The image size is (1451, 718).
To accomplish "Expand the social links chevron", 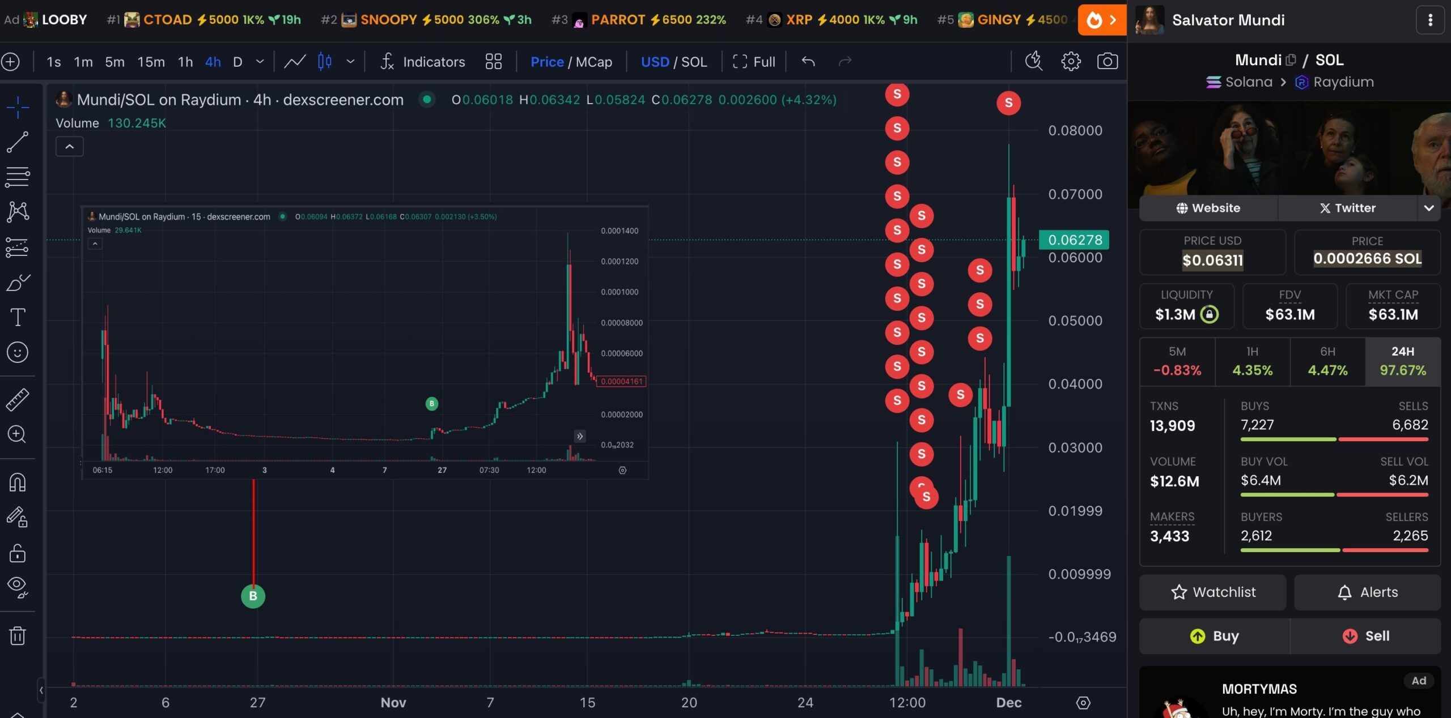I will click(1429, 208).
